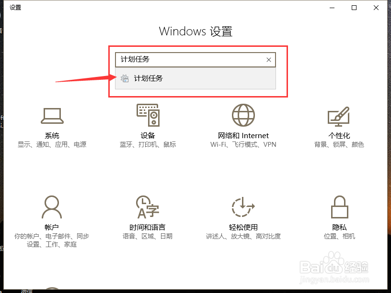
Task: Maximize the 设置 window
Action: pyautogui.click(x=354, y=8)
